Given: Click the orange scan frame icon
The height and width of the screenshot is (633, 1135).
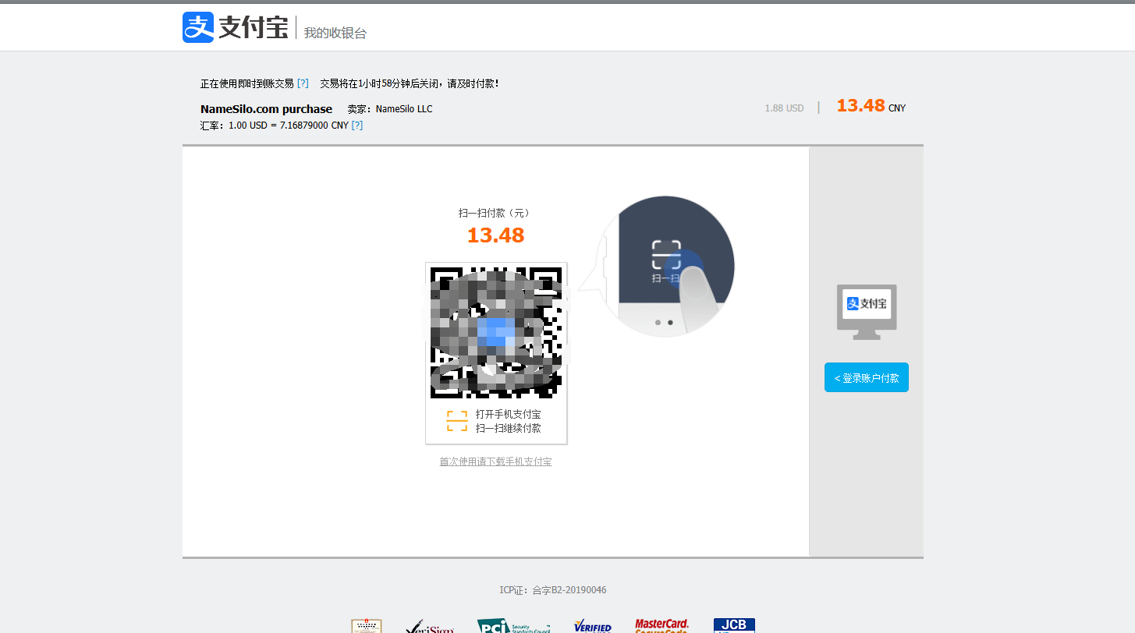Looking at the screenshot, I should pos(456,421).
